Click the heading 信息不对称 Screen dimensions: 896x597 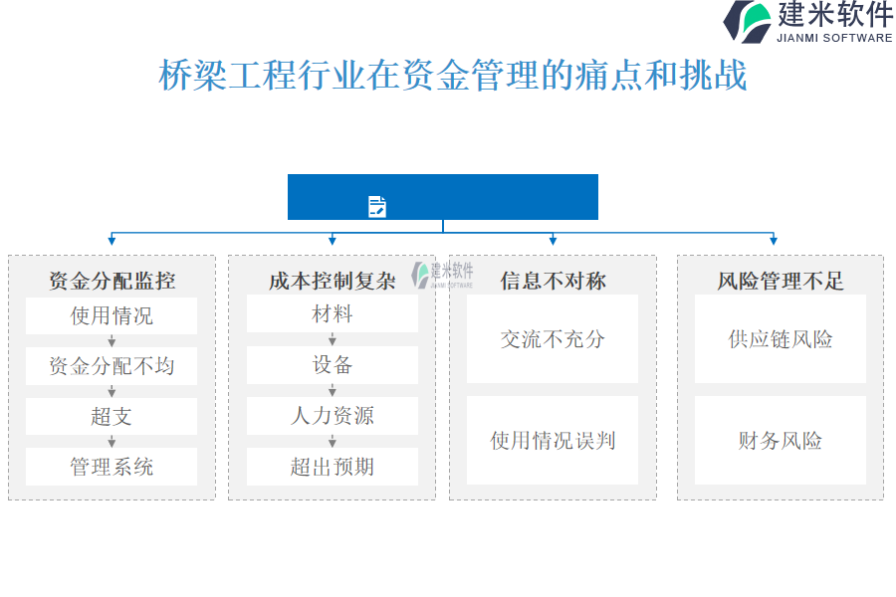pyautogui.click(x=554, y=281)
